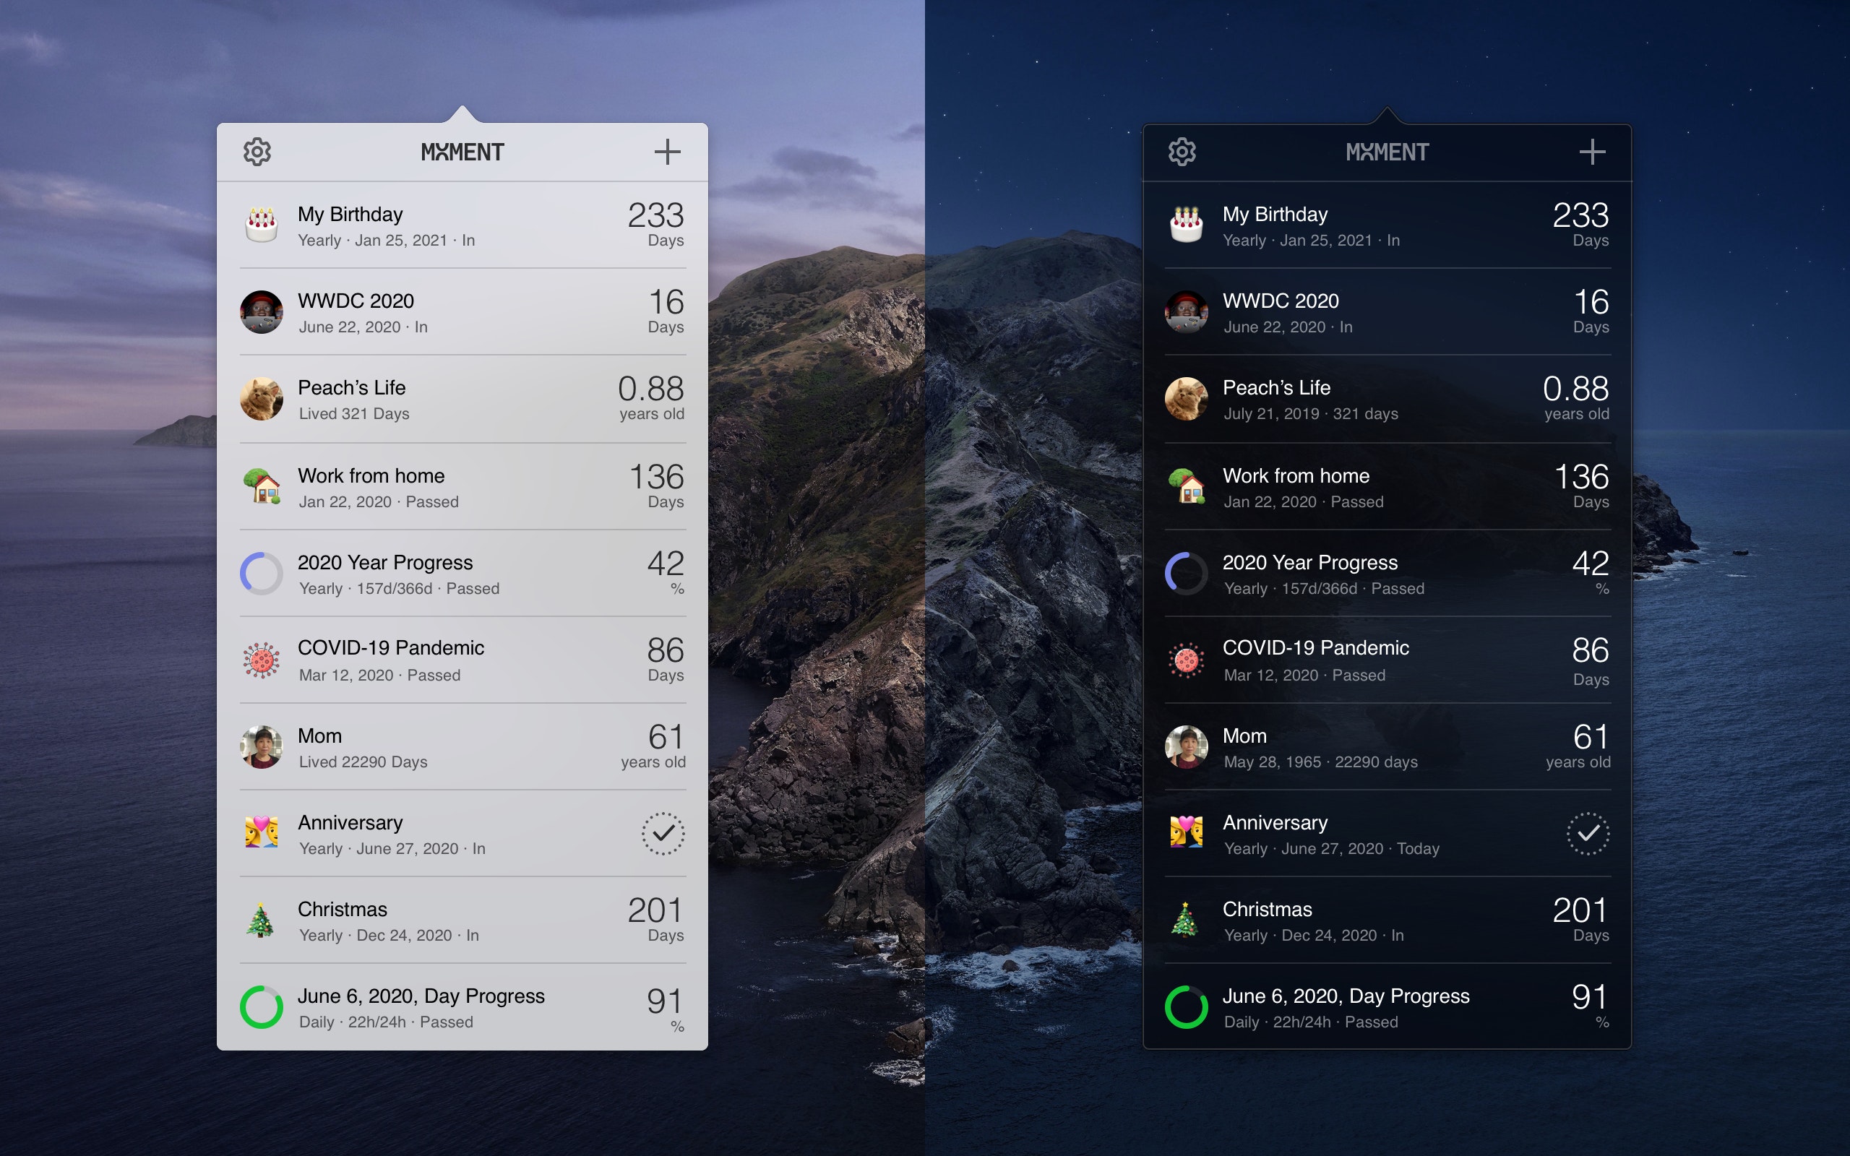Viewport: 1850px width, 1156px height.
Task: Click the settings gear icon in light mode
Action: [x=257, y=150]
